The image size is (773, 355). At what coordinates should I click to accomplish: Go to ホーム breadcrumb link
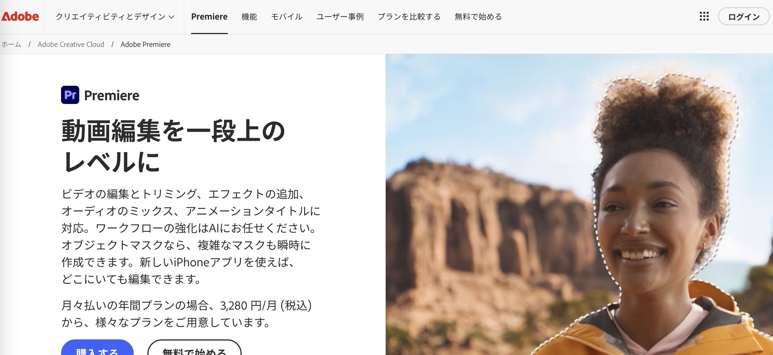(x=11, y=44)
